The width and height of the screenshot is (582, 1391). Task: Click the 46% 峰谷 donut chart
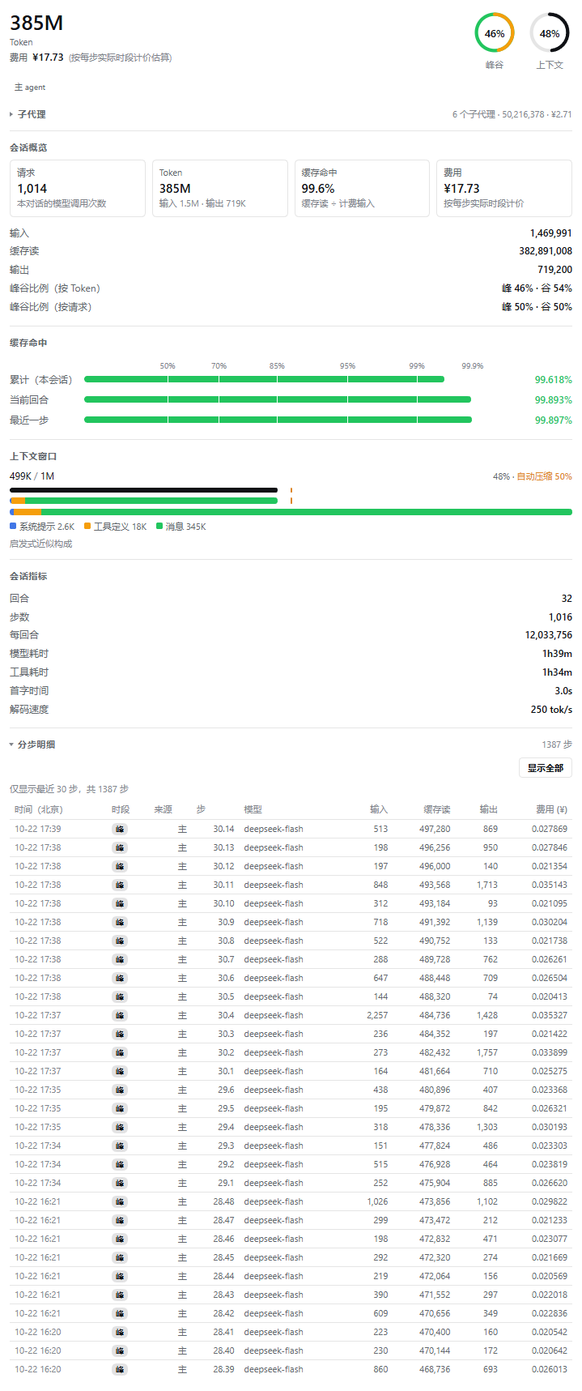pos(495,33)
